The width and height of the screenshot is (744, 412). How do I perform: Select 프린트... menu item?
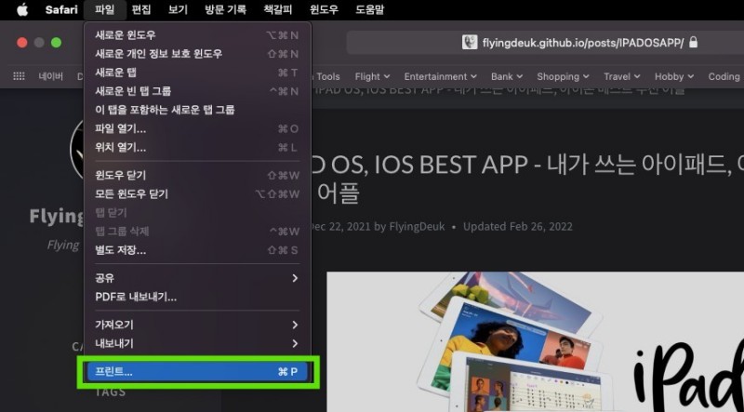(x=197, y=372)
